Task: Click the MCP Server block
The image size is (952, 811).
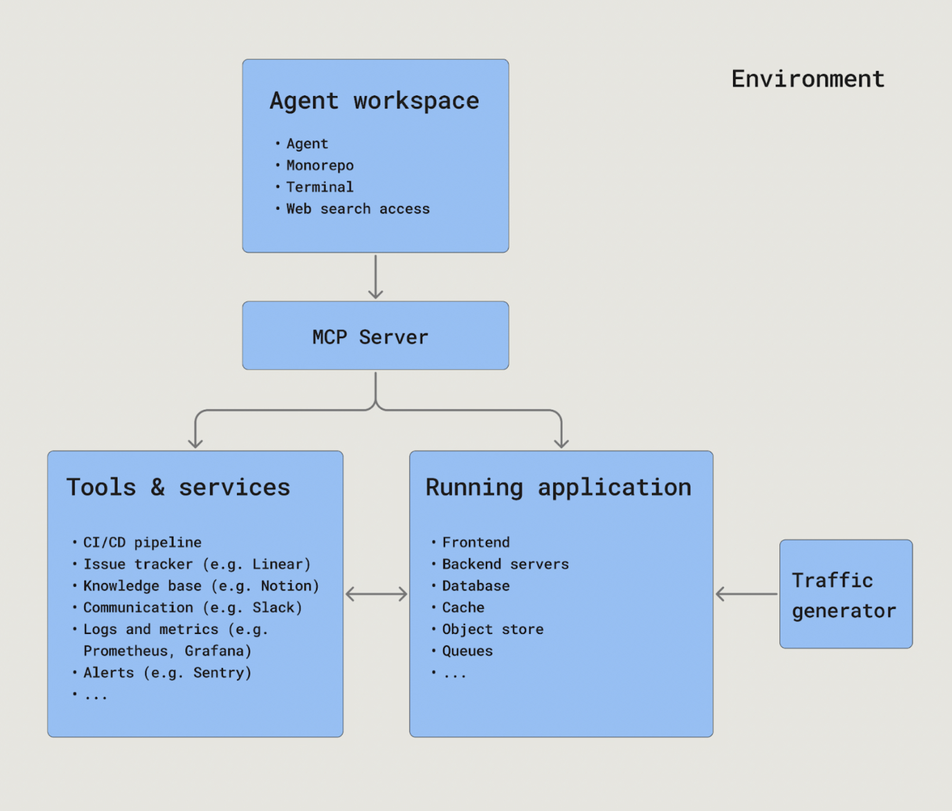Action: click(375, 336)
